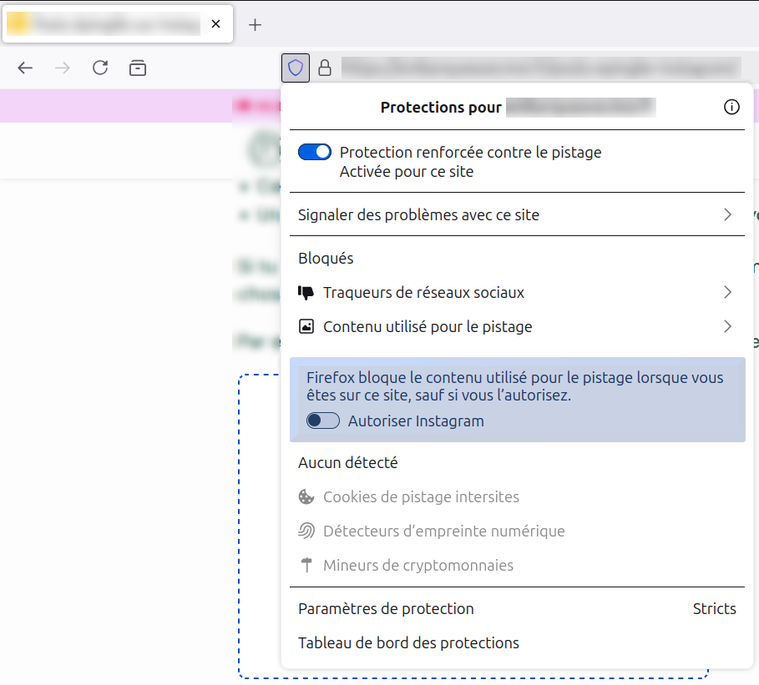
Task: Open site connection info via the padlock icon
Action: 325,68
